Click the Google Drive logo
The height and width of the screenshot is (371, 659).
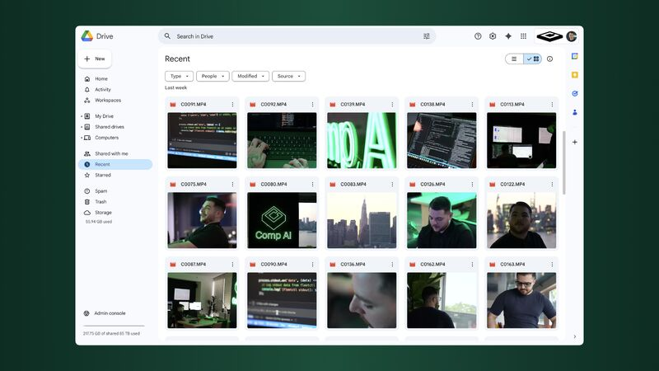[87, 36]
